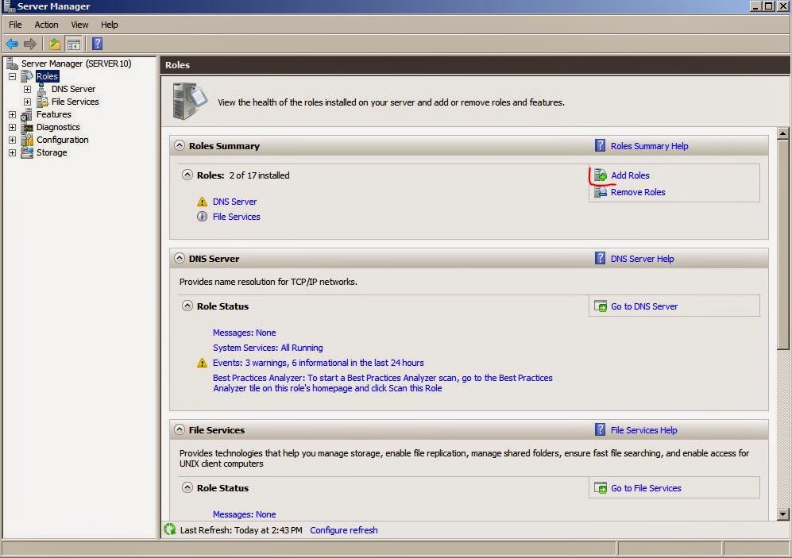The image size is (792, 558).
Task: Open the Action menu
Action: click(x=46, y=25)
